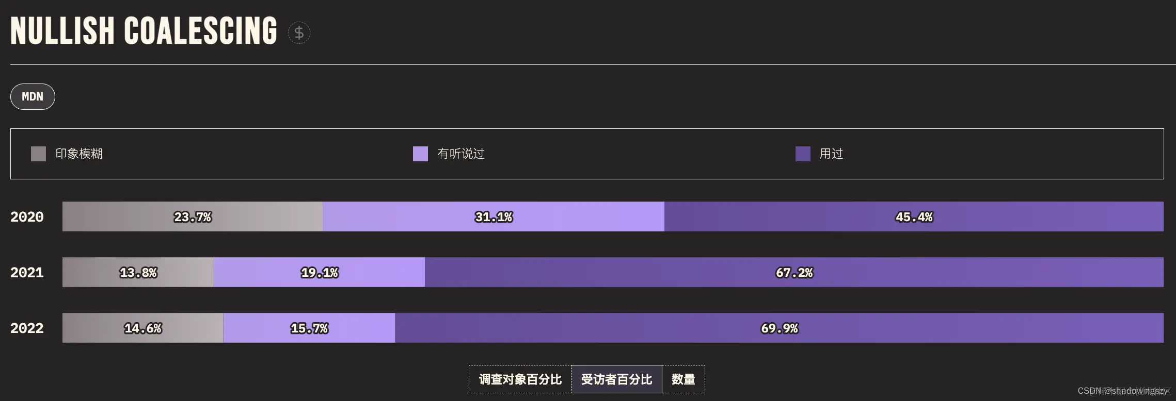
Task: Select the 2021 year label
Action: coord(27,273)
